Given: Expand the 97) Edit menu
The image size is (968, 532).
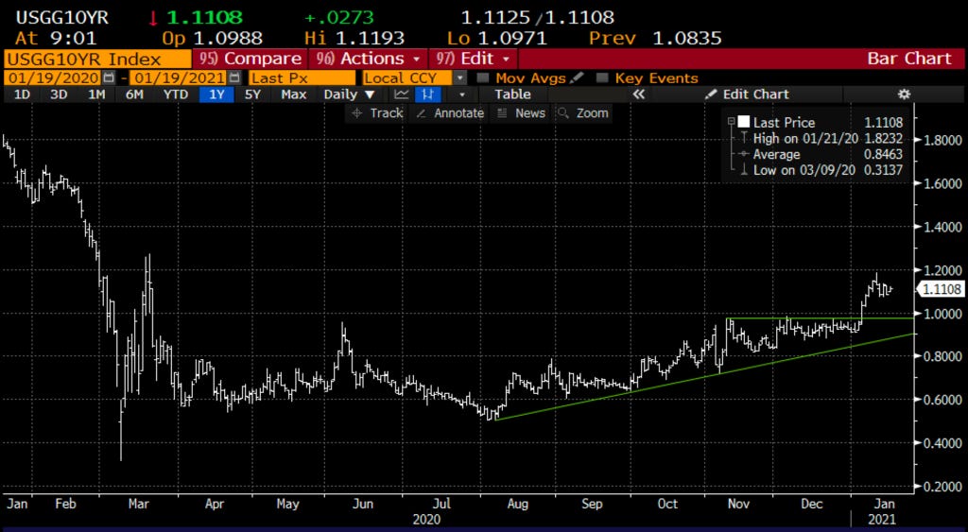Looking at the screenshot, I should [x=474, y=59].
